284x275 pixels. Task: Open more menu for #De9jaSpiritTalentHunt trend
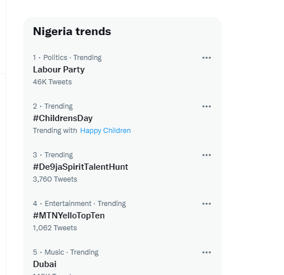pyautogui.click(x=206, y=155)
